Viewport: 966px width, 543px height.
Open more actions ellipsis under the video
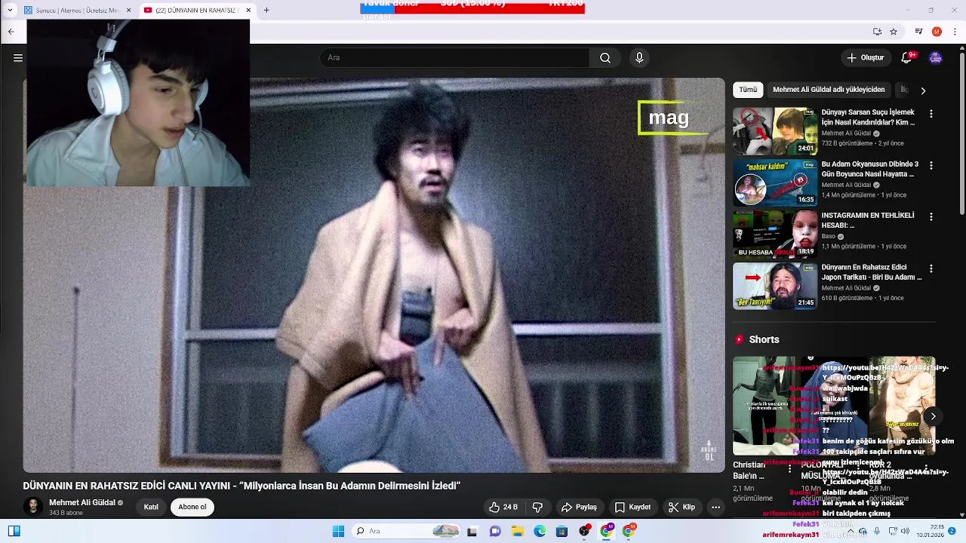click(715, 508)
